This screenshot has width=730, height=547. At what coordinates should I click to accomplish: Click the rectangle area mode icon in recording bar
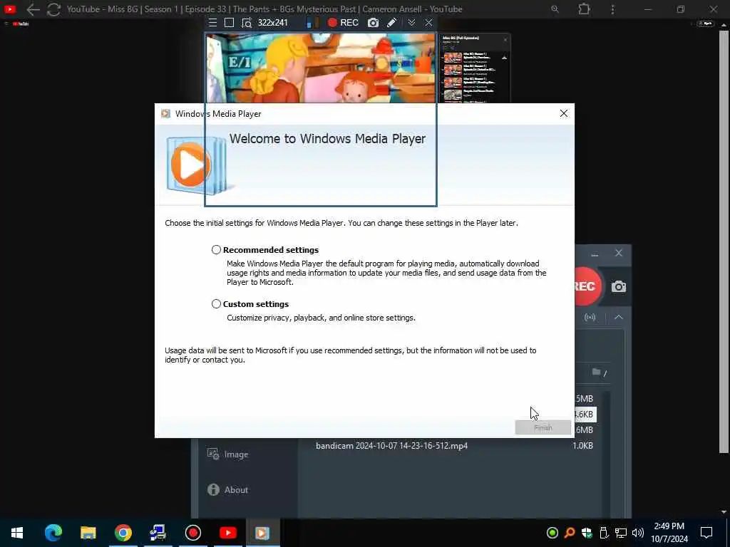[229, 23]
